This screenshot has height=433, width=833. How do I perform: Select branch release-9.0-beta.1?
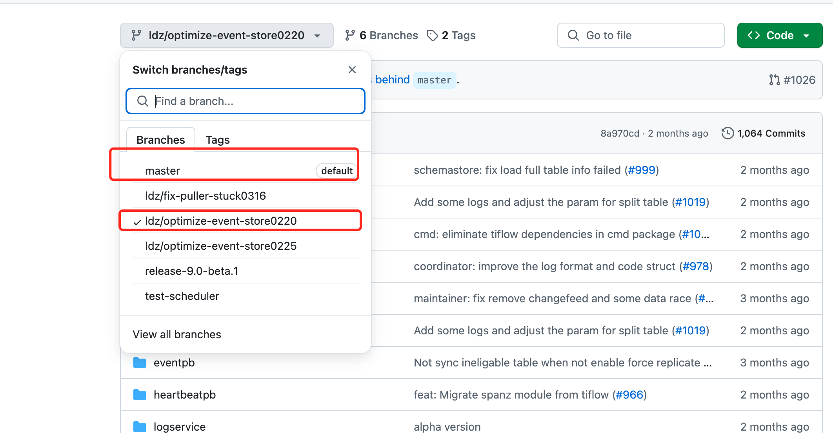tap(246, 271)
